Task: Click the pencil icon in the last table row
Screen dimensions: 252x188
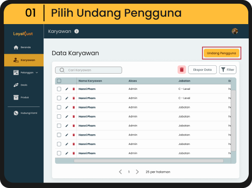Action: click(67, 153)
